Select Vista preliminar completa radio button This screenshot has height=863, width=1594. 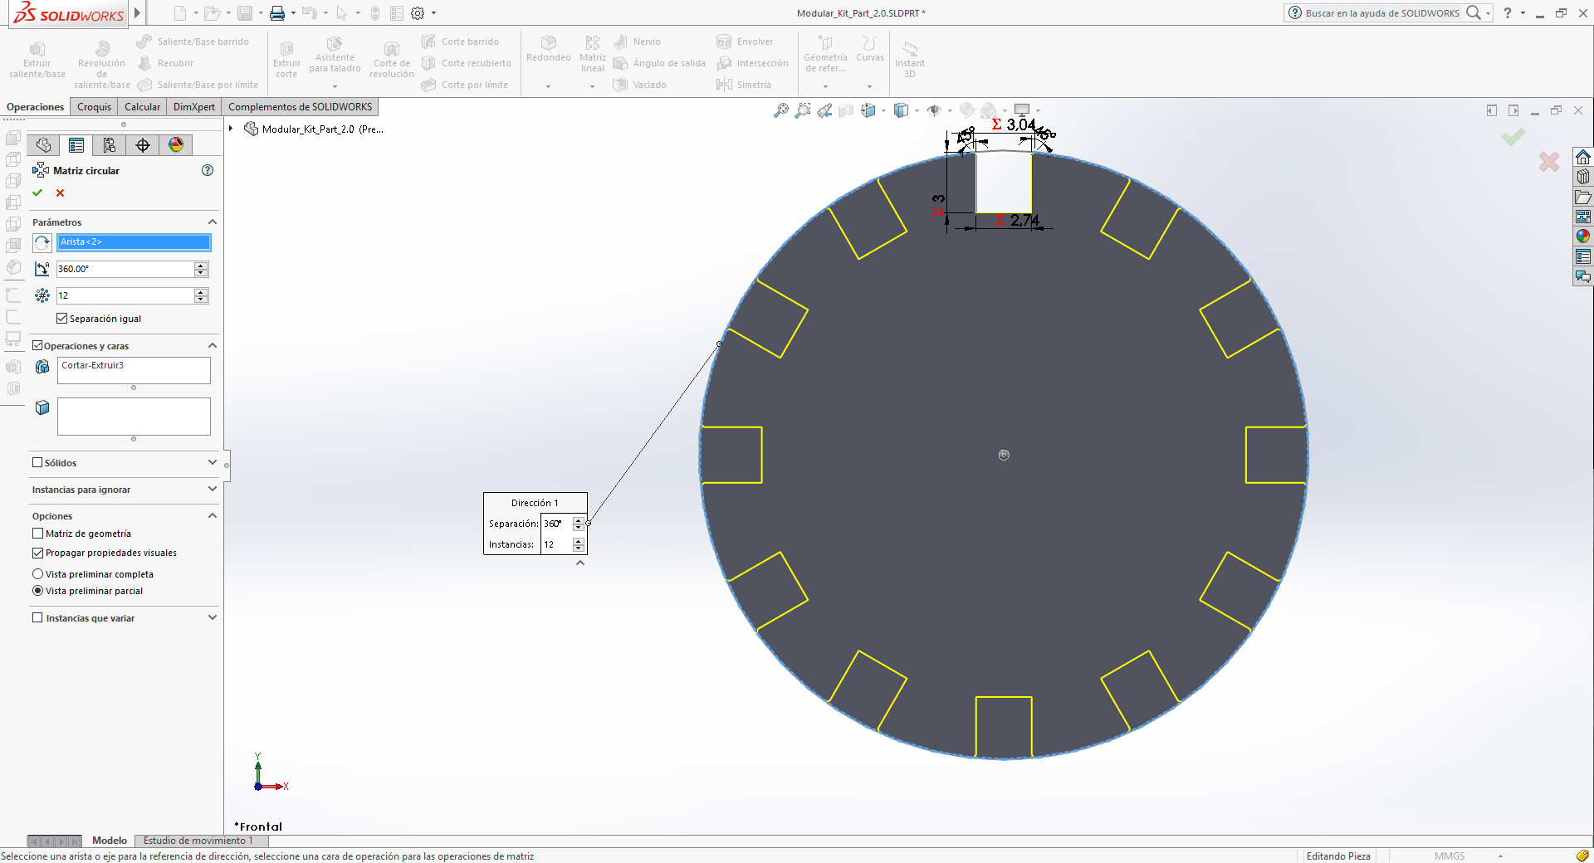37,574
